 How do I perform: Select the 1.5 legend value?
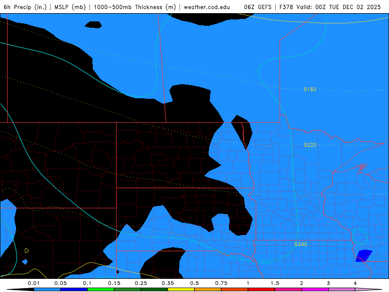pos(275,283)
